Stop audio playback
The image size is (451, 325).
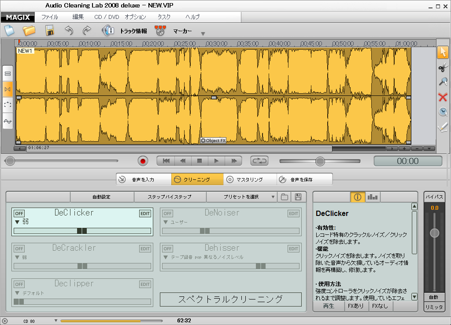(200, 161)
